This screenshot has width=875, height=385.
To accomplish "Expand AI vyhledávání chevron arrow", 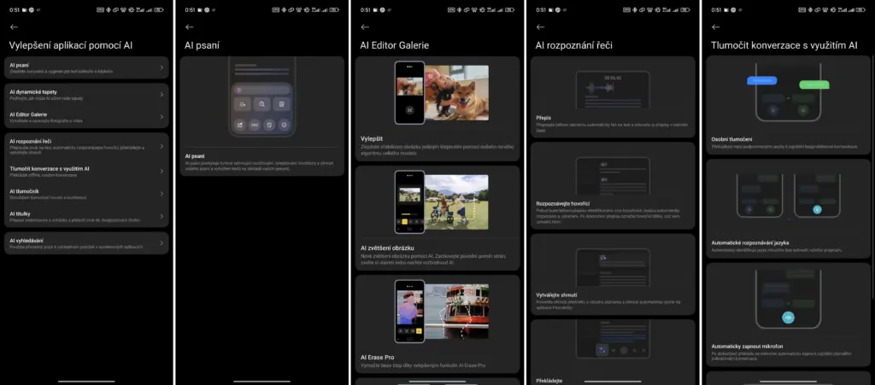I will point(161,243).
